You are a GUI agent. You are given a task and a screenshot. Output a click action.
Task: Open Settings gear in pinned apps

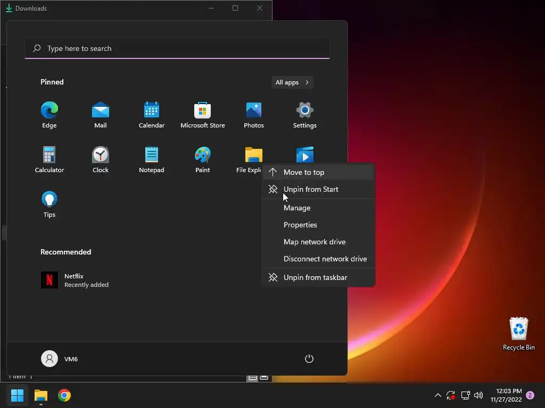tap(305, 115)
